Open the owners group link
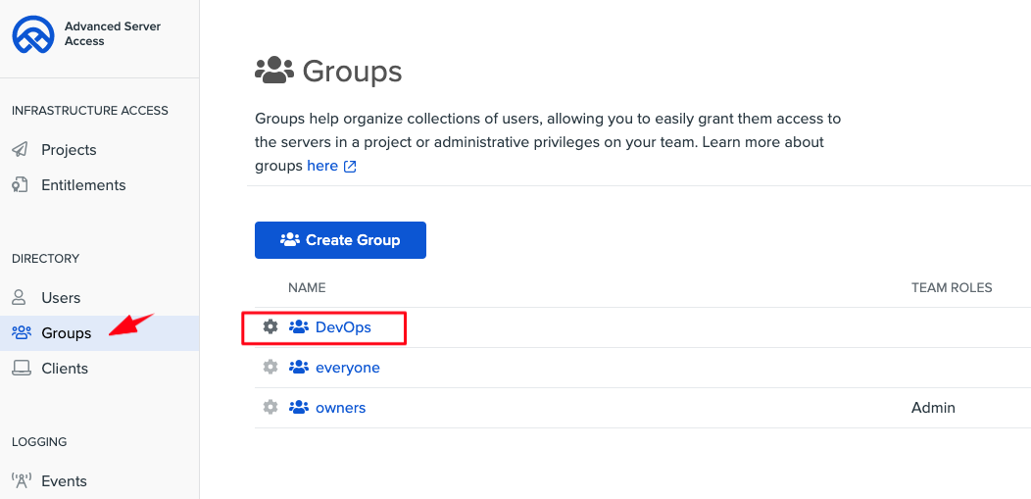Viewport: 1031px width, 499px height. [340, 407]
